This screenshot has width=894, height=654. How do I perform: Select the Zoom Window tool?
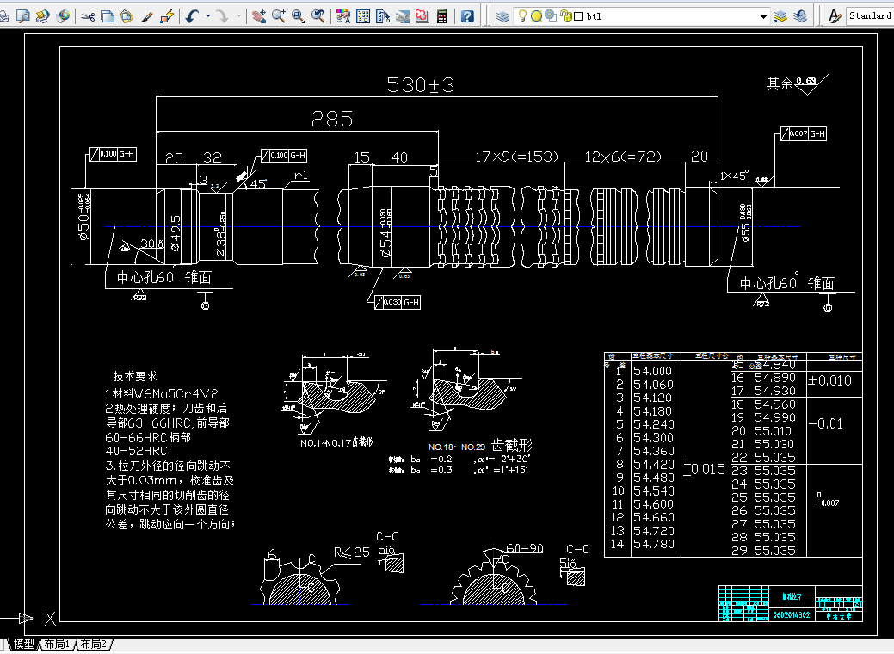pos(297,15)
